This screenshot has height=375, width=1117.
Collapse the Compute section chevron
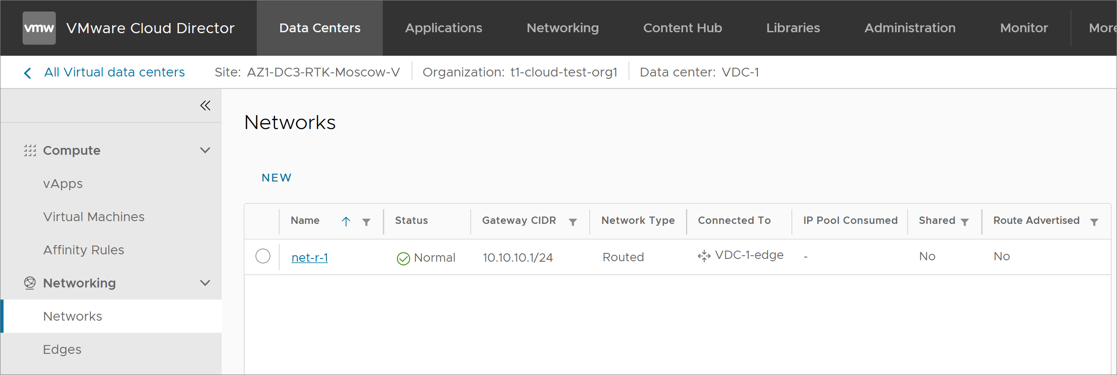tap(205, 150)
